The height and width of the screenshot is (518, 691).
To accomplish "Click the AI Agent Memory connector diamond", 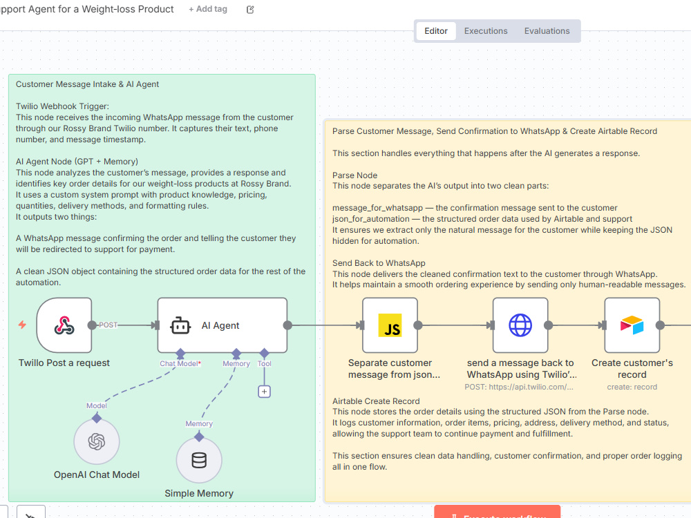I will pos(236,353).
